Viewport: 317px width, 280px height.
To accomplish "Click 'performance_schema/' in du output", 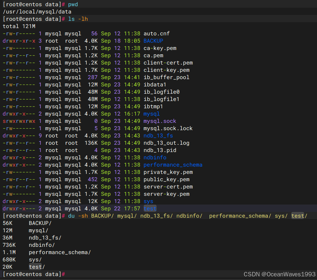I will [60, 252].
